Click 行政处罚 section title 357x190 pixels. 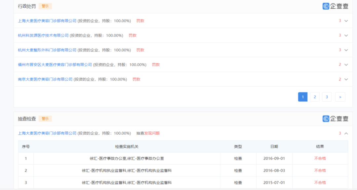(27, 6)
